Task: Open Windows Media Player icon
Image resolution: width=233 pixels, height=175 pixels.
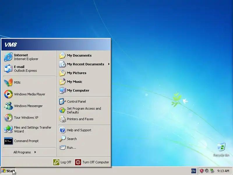Action: 8,94
